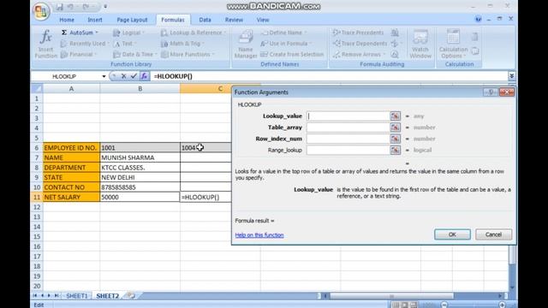
Task: Click Error Checking icon
Action: coord(395,44)
